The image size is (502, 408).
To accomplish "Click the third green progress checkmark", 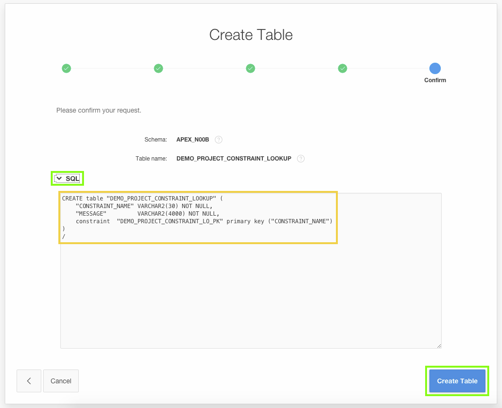I will (251, 68).
